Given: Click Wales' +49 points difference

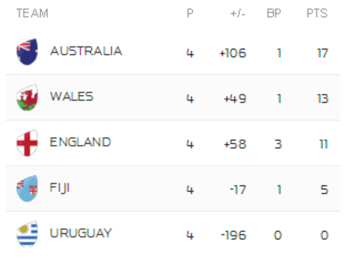Looking at the screenshot, I should pyautogui.click(x=235, y=99).
